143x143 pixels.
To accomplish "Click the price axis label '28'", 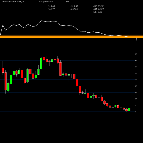I will [136, 80].
